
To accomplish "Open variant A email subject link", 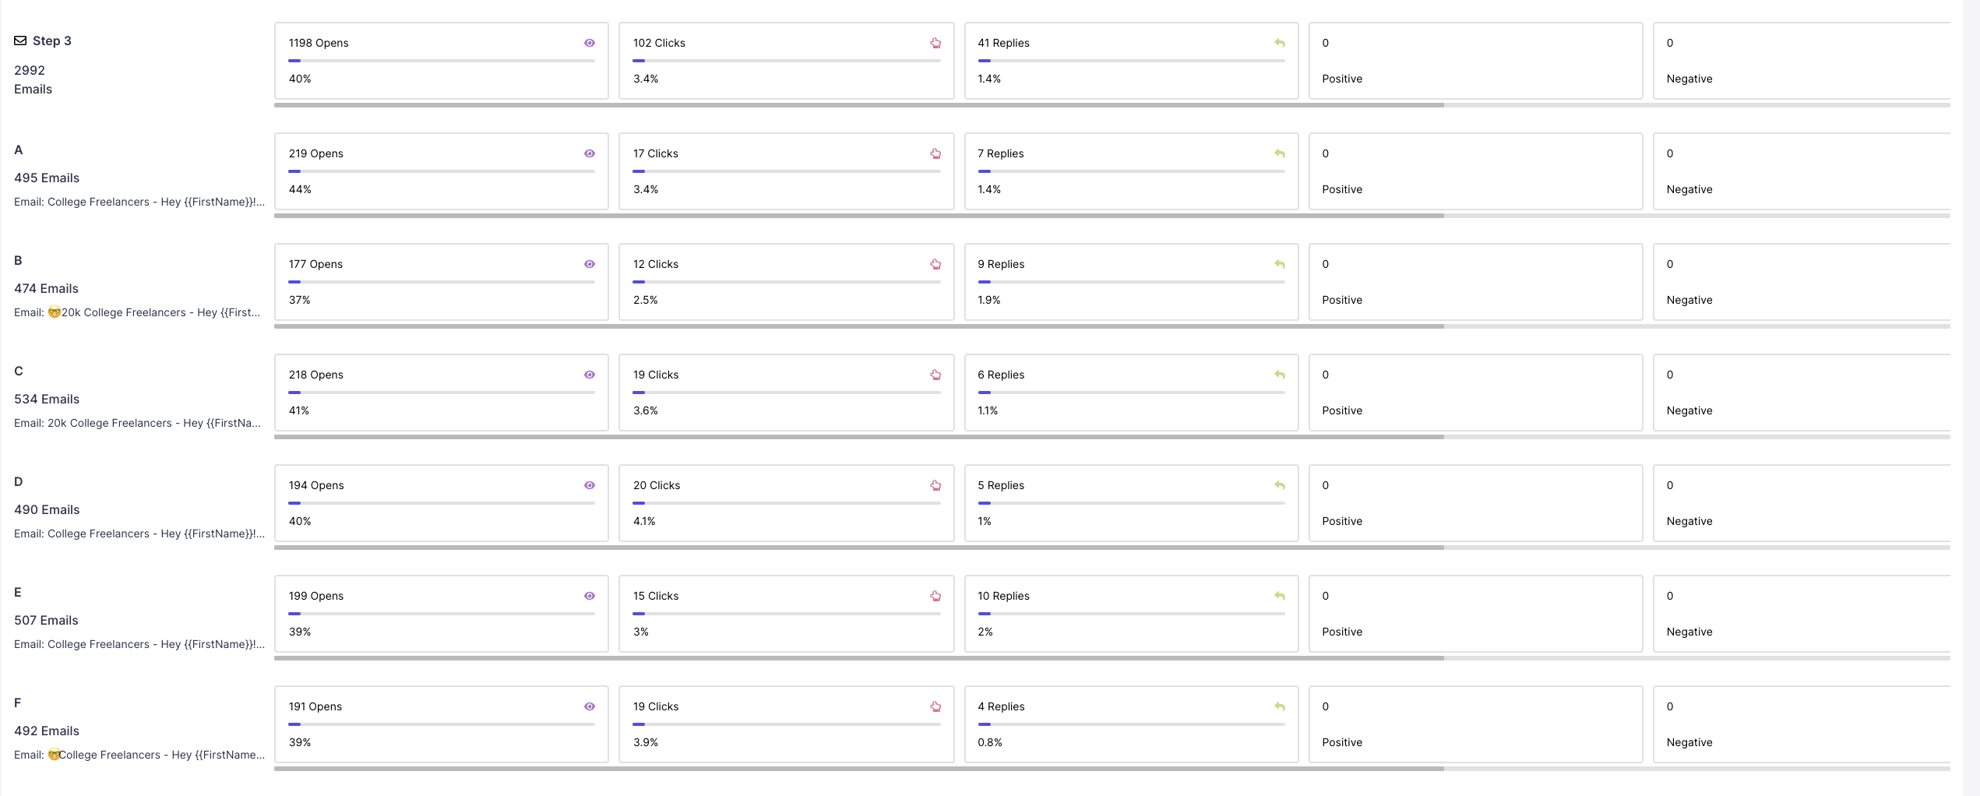I will coord(139,202).
